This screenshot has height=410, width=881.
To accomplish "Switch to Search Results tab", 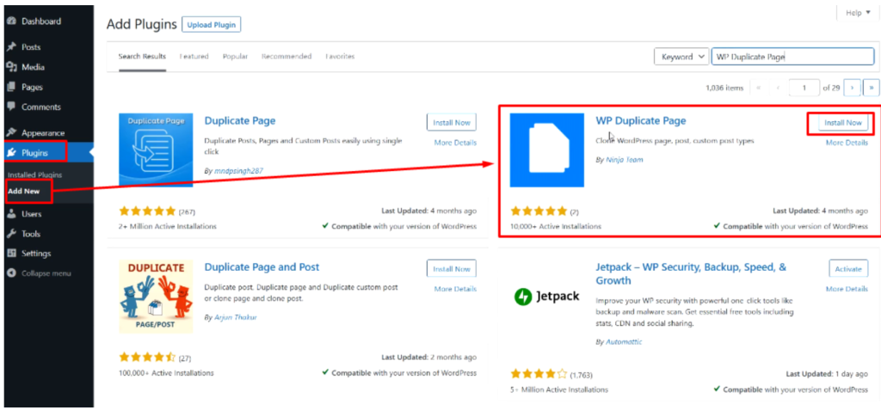I will coord(142,57).
